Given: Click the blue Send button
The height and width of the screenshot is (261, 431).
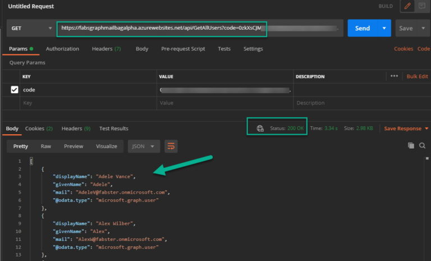Looking at the screenshot, I should [x=362, y=28].
